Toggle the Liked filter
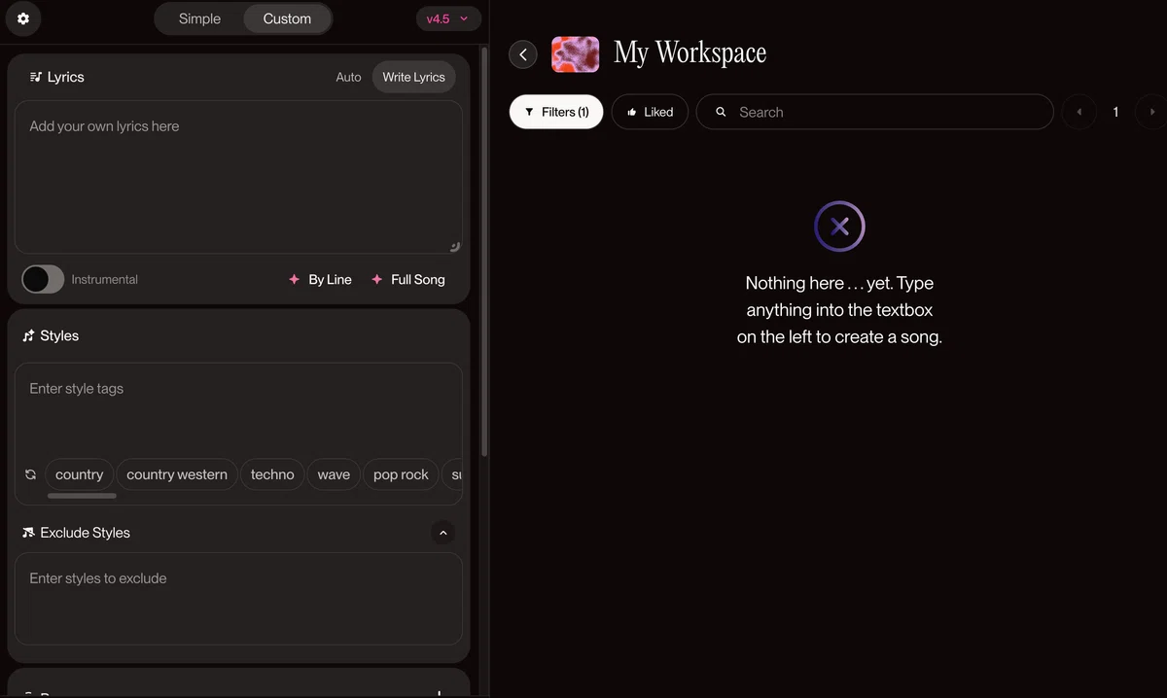Screen dimensions: 1167x698 pyautogui.click(x=650, y=112)
